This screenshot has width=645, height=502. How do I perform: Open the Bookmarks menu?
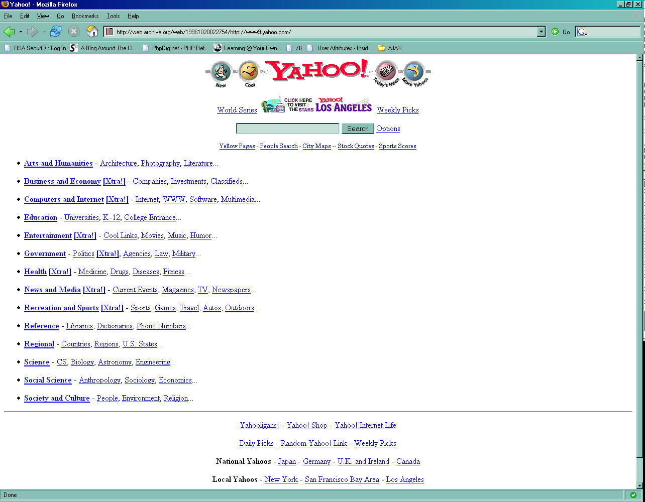pyautogui.click(x=86, y=16)
